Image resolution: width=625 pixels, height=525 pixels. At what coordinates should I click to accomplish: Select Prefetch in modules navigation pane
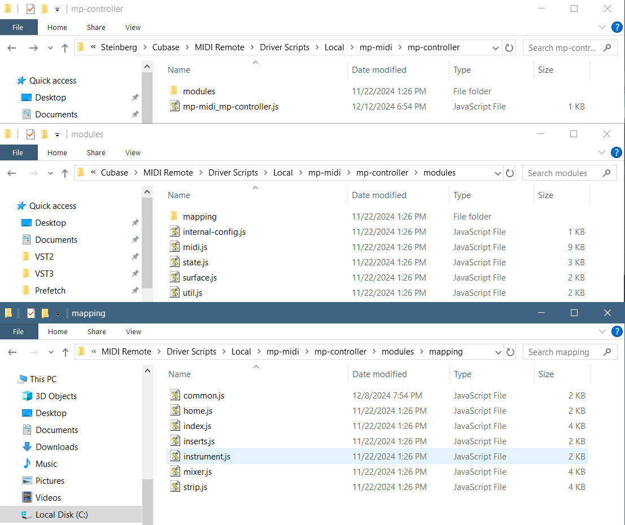(50, 290)
